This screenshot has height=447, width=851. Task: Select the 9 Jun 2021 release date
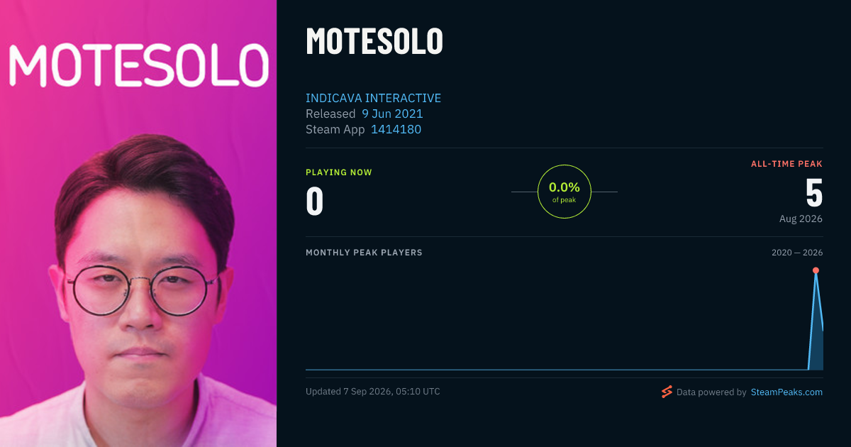coord(392,114)
